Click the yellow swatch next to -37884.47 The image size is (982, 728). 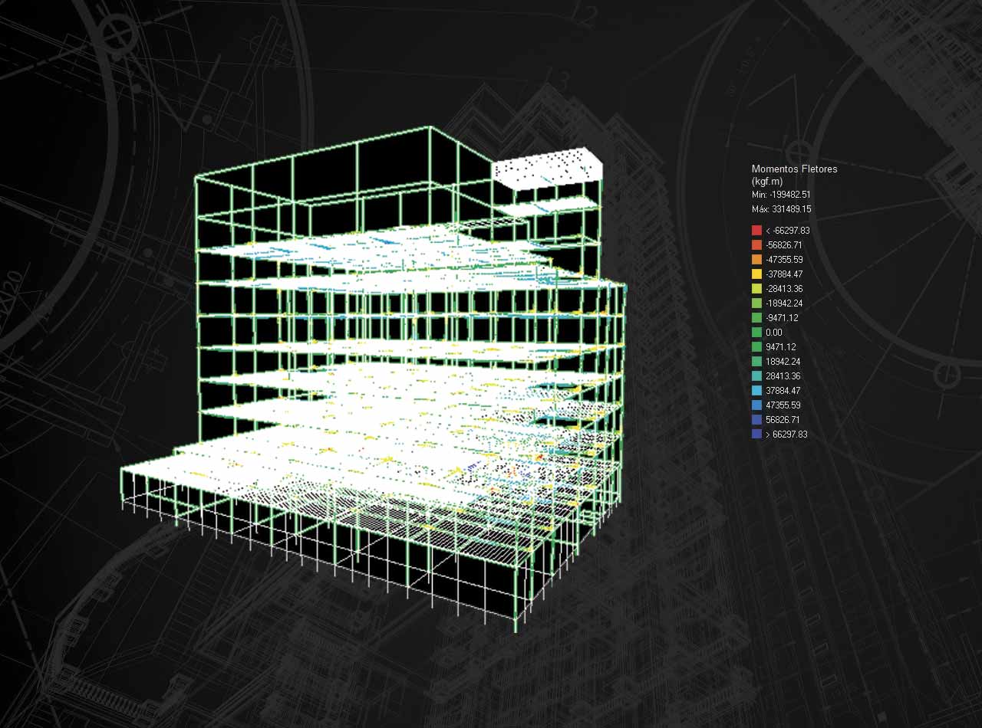(x=756, y=274)
